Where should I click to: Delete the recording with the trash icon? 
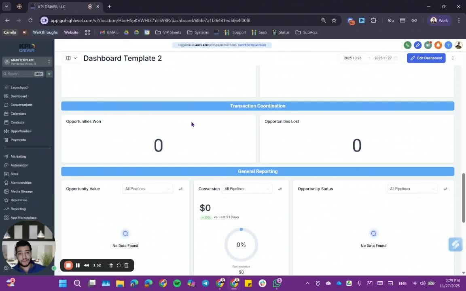click(x=126, y=266)
